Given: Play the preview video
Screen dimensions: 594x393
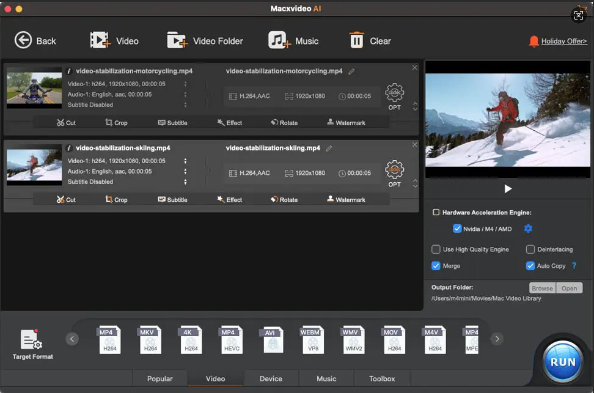Looking at the screenshot, I should 508,189.
